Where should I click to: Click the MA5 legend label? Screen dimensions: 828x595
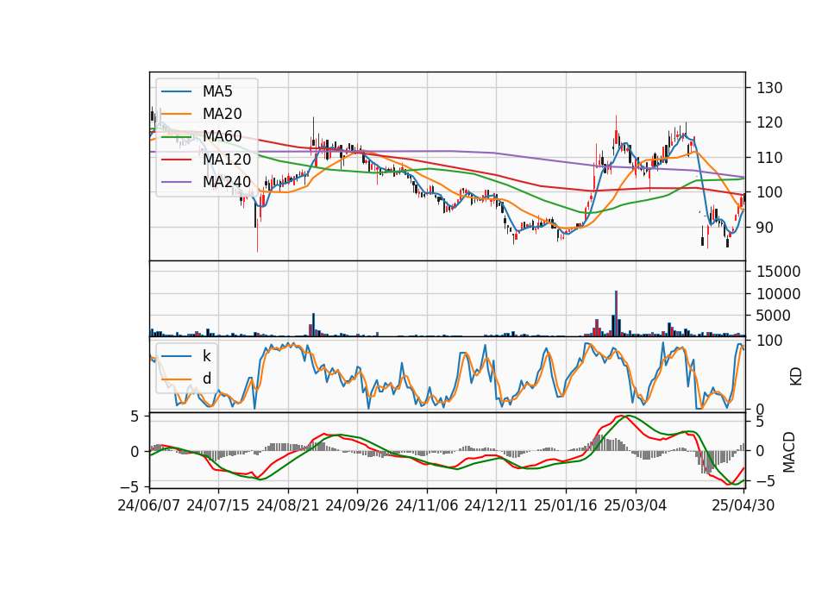click(217, 91)
